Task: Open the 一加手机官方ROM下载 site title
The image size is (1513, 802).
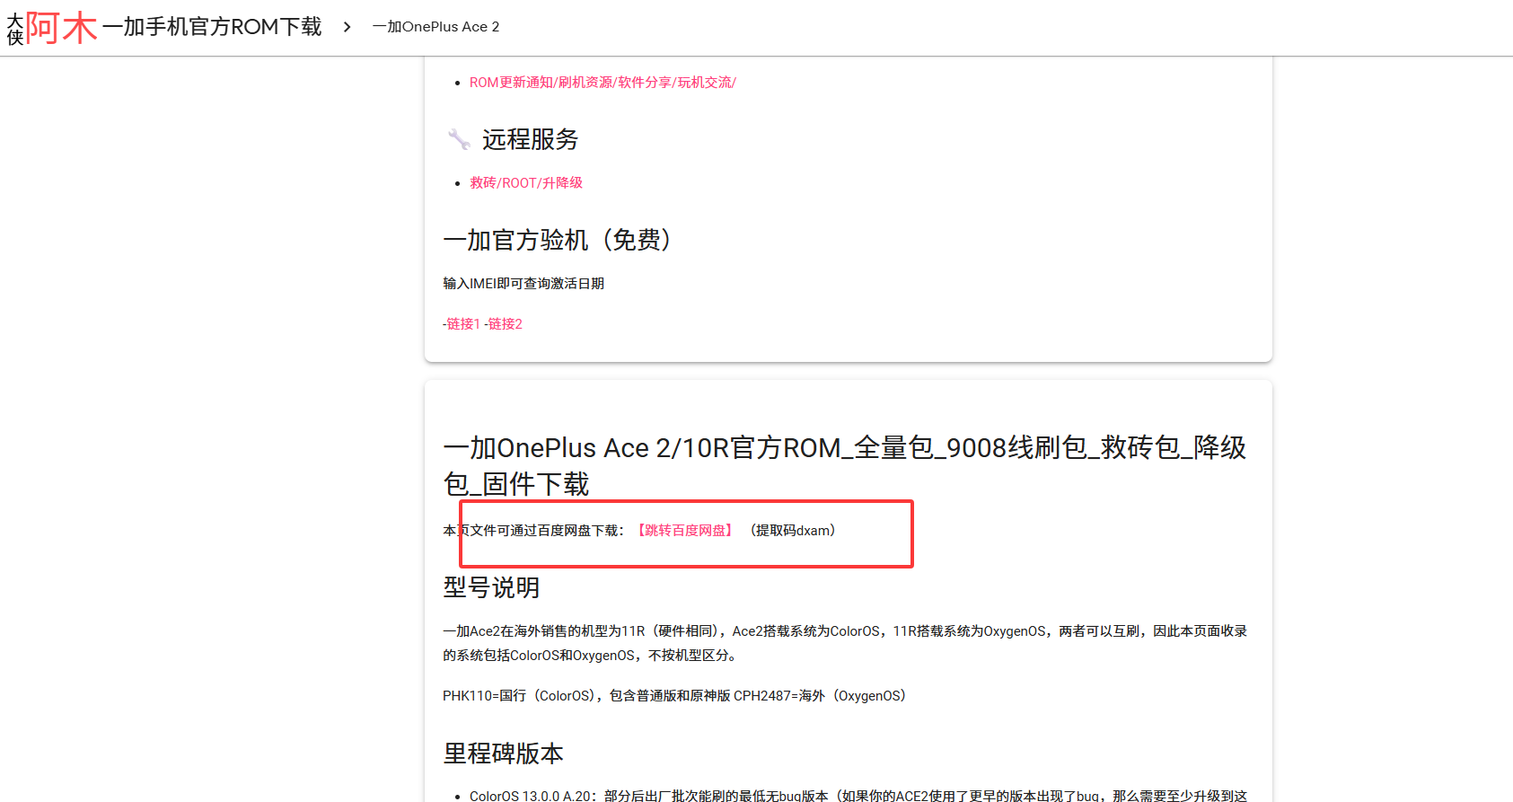Action: [x=212, y=27]
